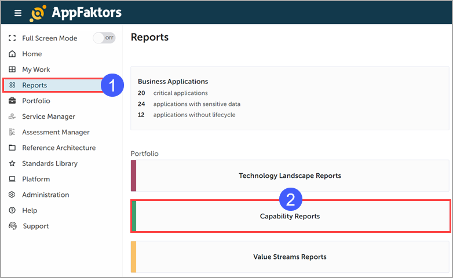Click the Assessment Manager icon
453x278 pixels.
pyautogui.click(x=12, y=132)
